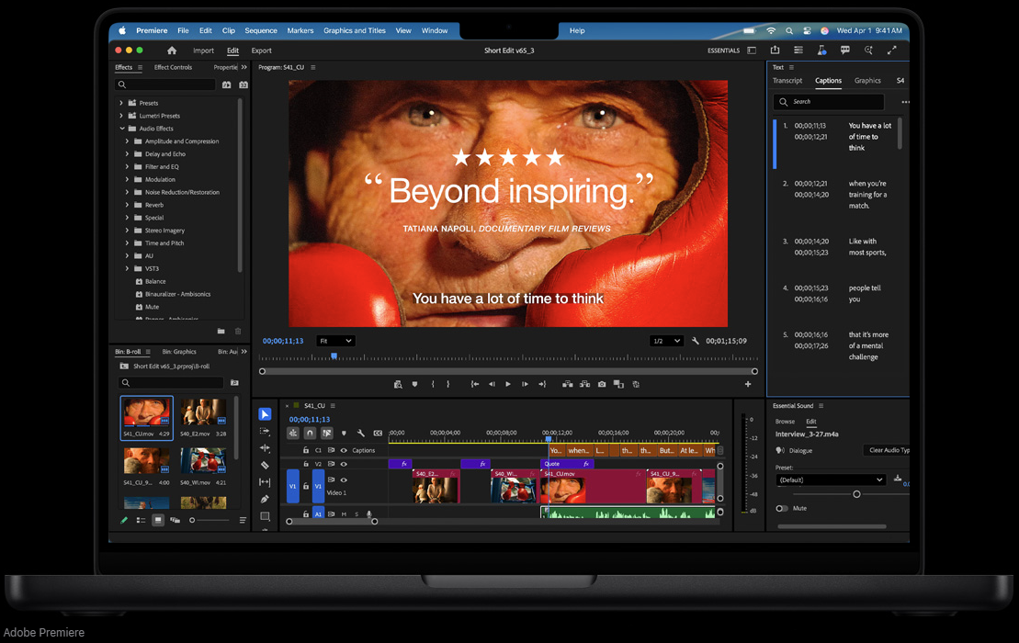Click the Clear Audio Type button

888,450
